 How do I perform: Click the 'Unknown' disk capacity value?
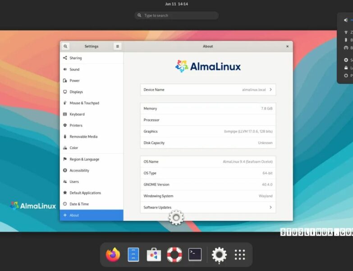tap(265, 143)
